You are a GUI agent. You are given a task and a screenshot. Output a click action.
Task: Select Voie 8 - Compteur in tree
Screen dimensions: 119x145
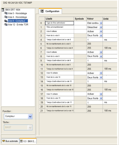(x=18, y=21)
